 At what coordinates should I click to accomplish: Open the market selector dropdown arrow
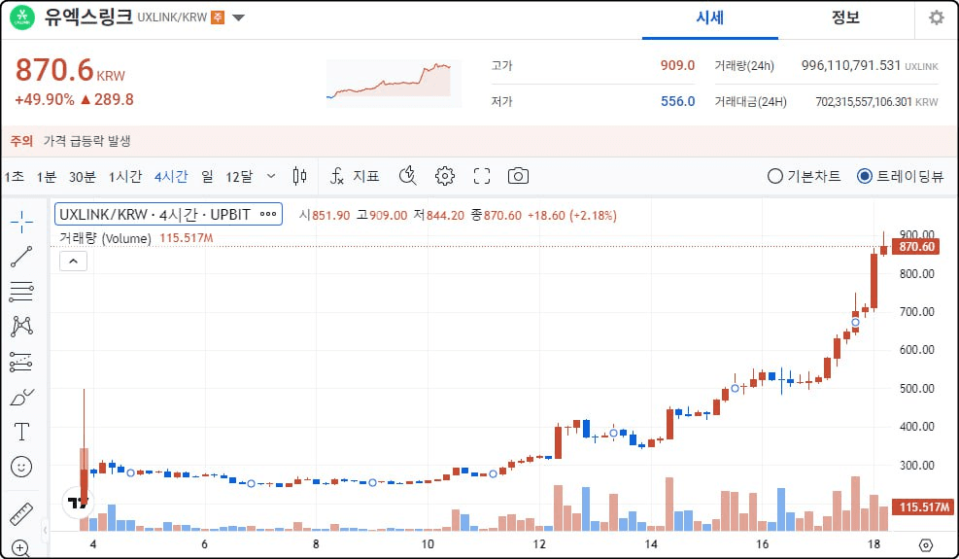pyautogui.click(x=238, y=17)
